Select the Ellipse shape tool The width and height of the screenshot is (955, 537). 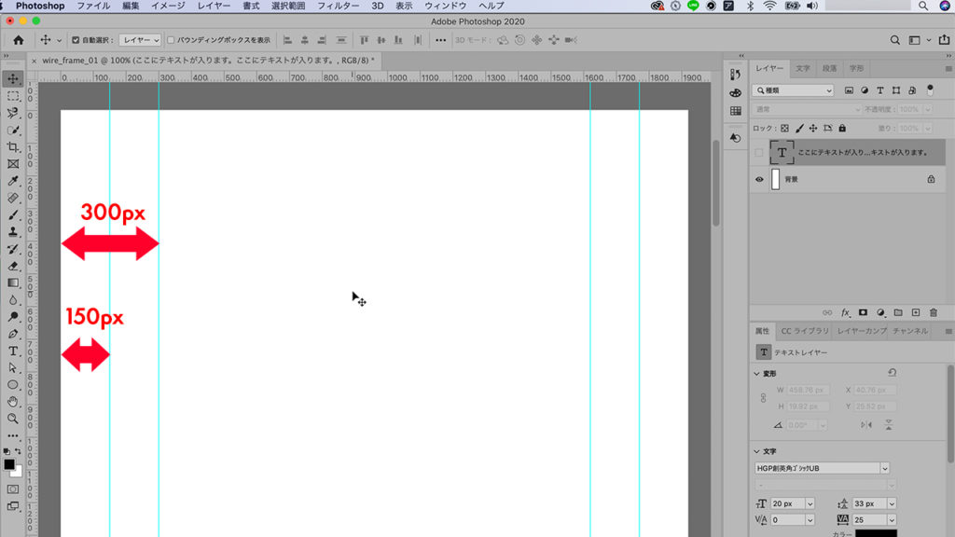pos(13,385)
